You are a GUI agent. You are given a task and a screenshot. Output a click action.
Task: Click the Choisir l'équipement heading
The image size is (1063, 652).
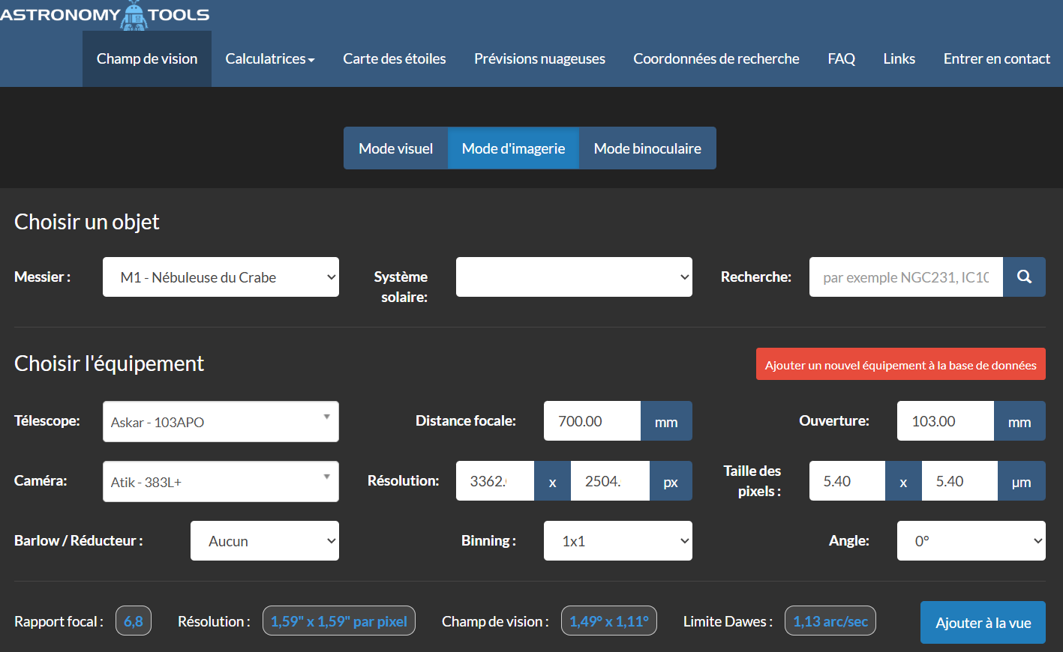coord(109,363)
